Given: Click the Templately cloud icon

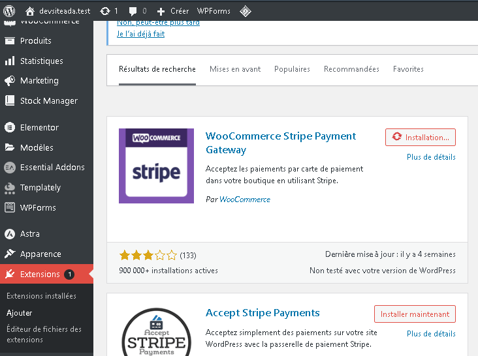Looking at the screenshot, I should (x=10, y=188).
